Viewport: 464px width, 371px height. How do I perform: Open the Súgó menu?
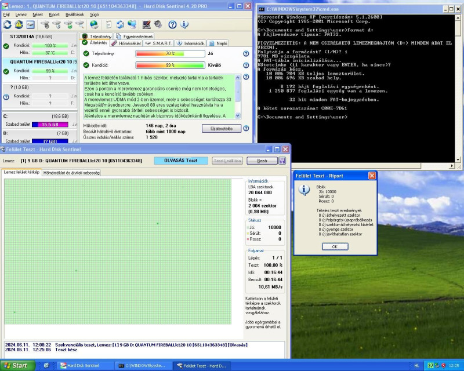[94, 14]
